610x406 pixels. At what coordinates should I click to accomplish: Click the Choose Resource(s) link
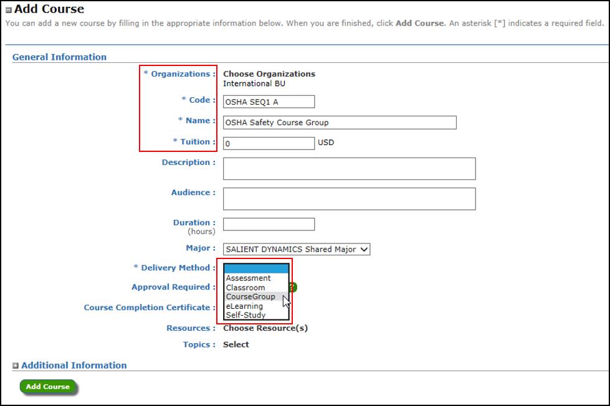pyautogui.click(x=265, y=328)
